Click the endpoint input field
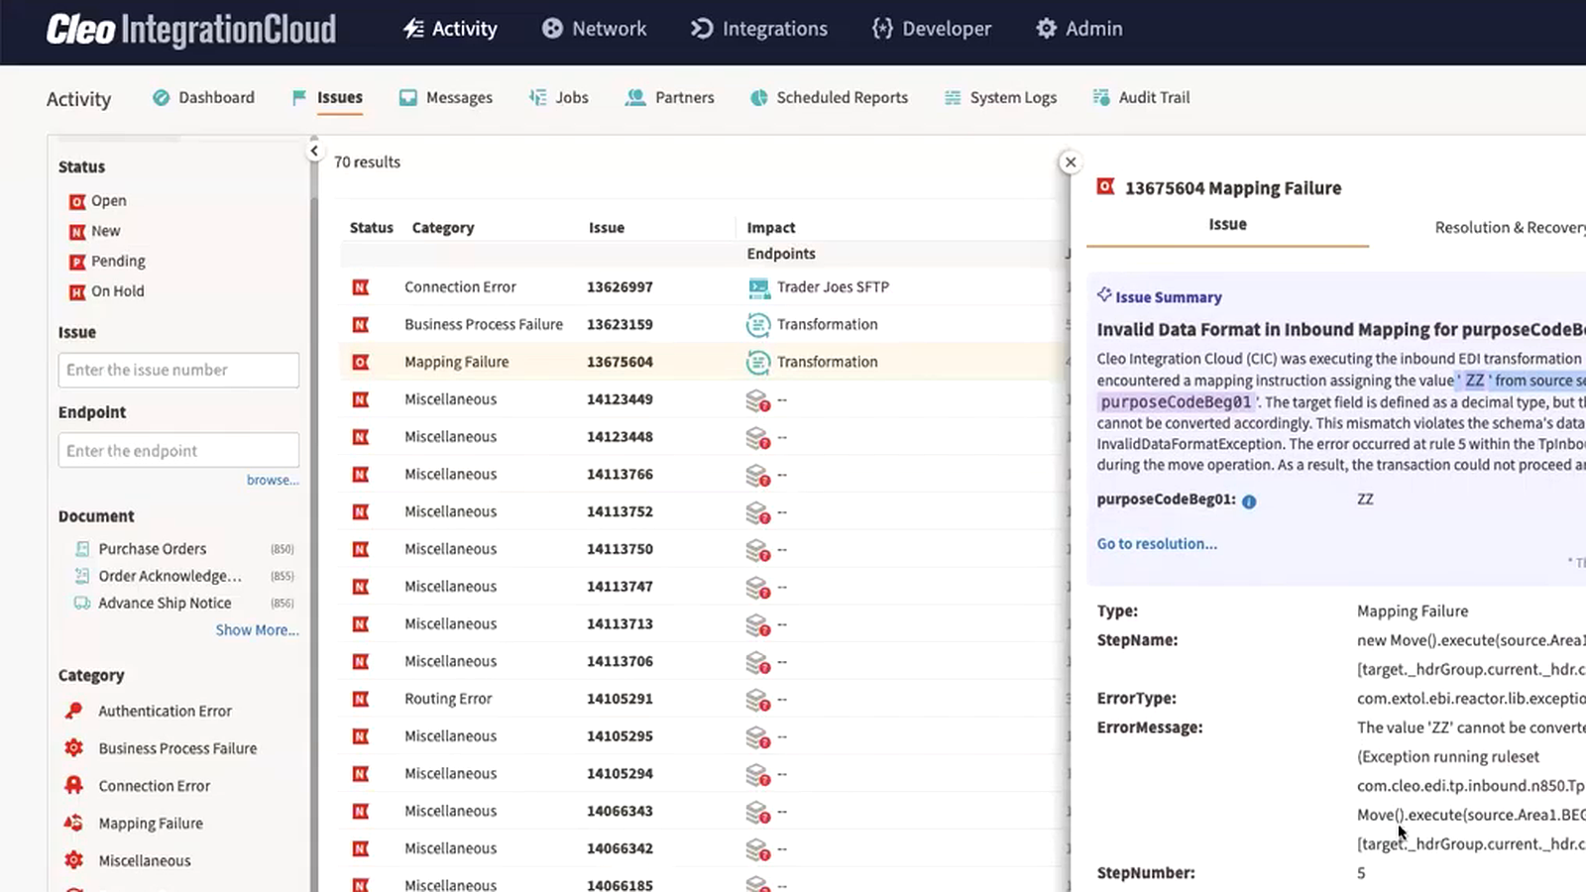The width and height of the screenshot is (1586, 892). click(x=178, y=451)
